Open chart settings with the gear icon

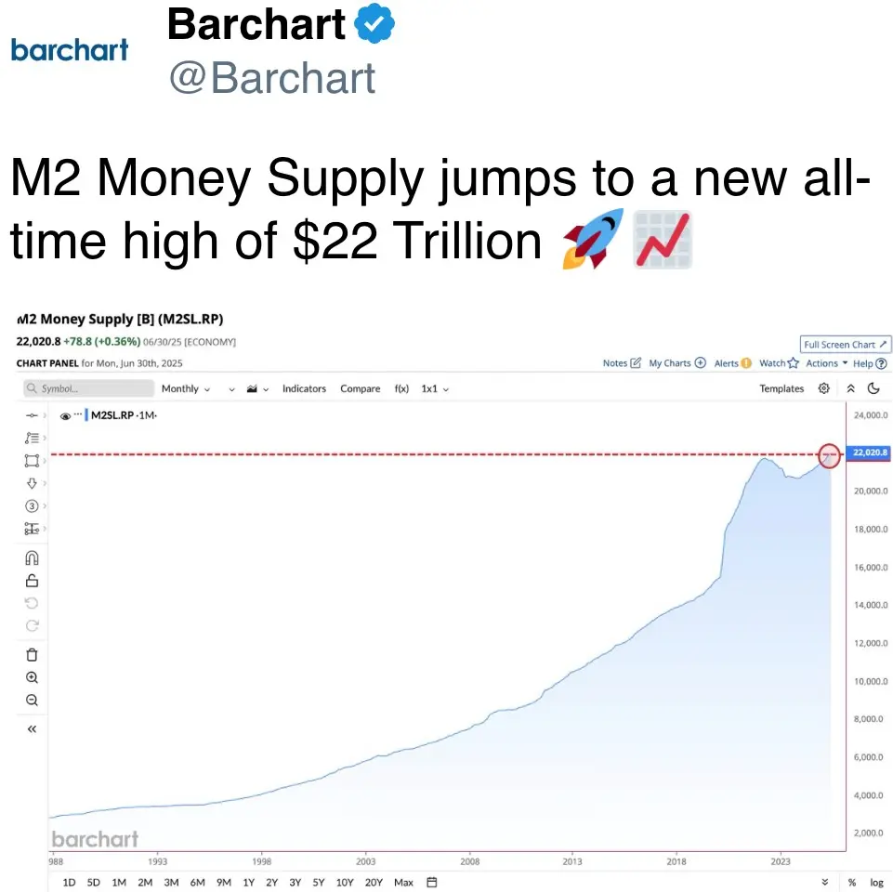point(823,388)
